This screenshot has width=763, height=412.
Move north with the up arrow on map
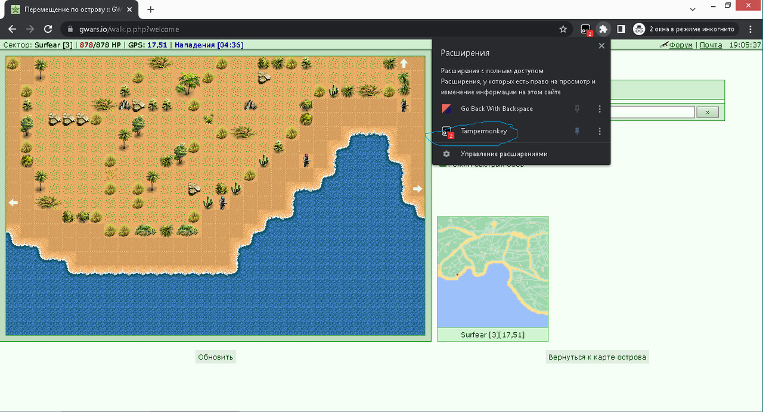coord(404,63)
